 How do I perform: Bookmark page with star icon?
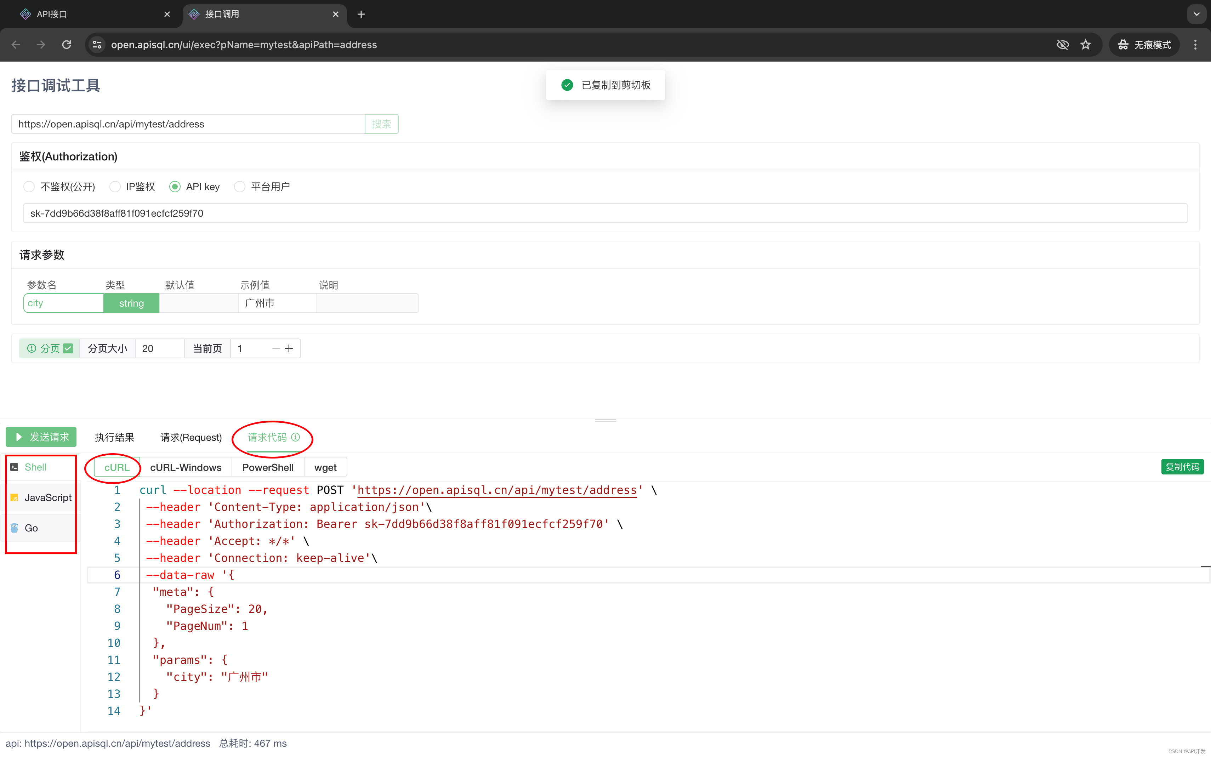[1085, 45]
